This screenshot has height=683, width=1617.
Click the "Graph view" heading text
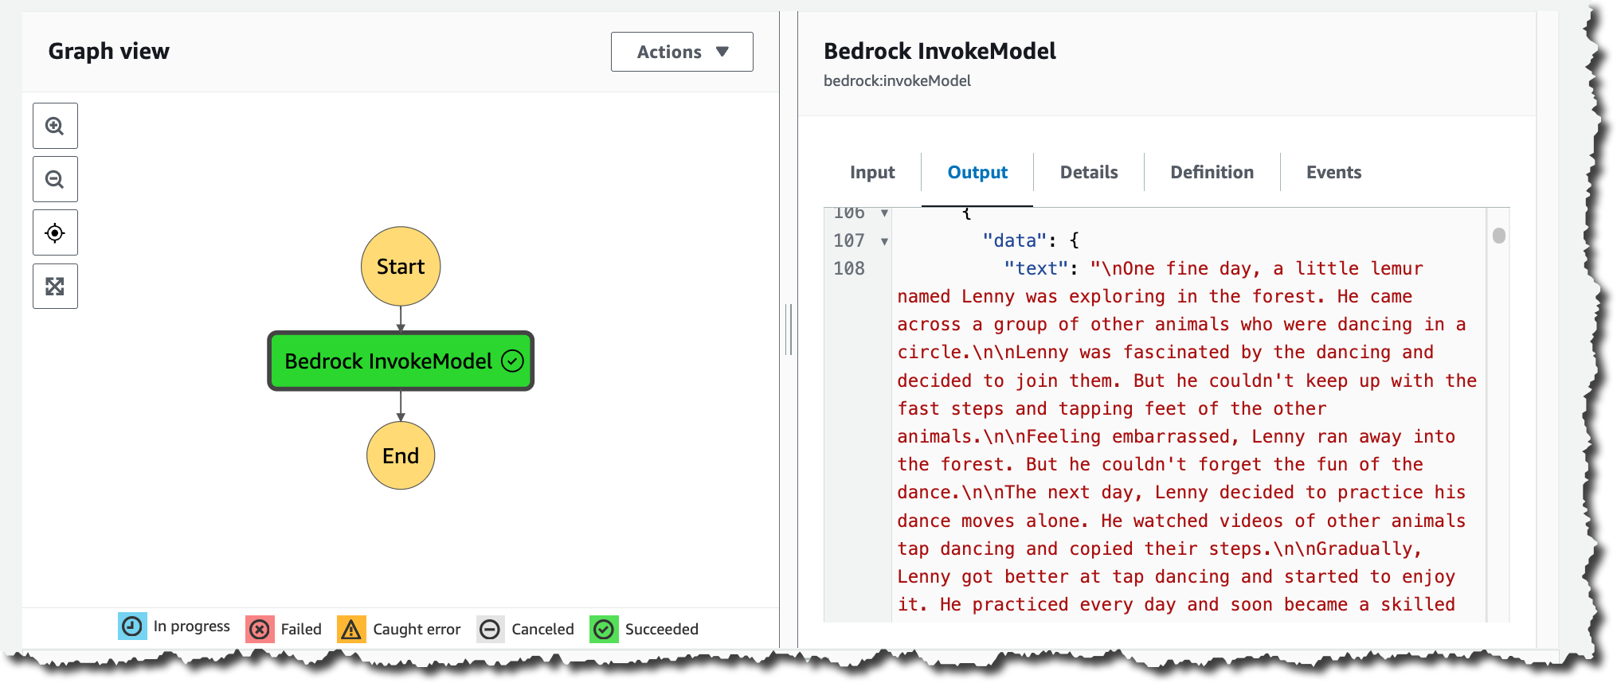[109, 52]
